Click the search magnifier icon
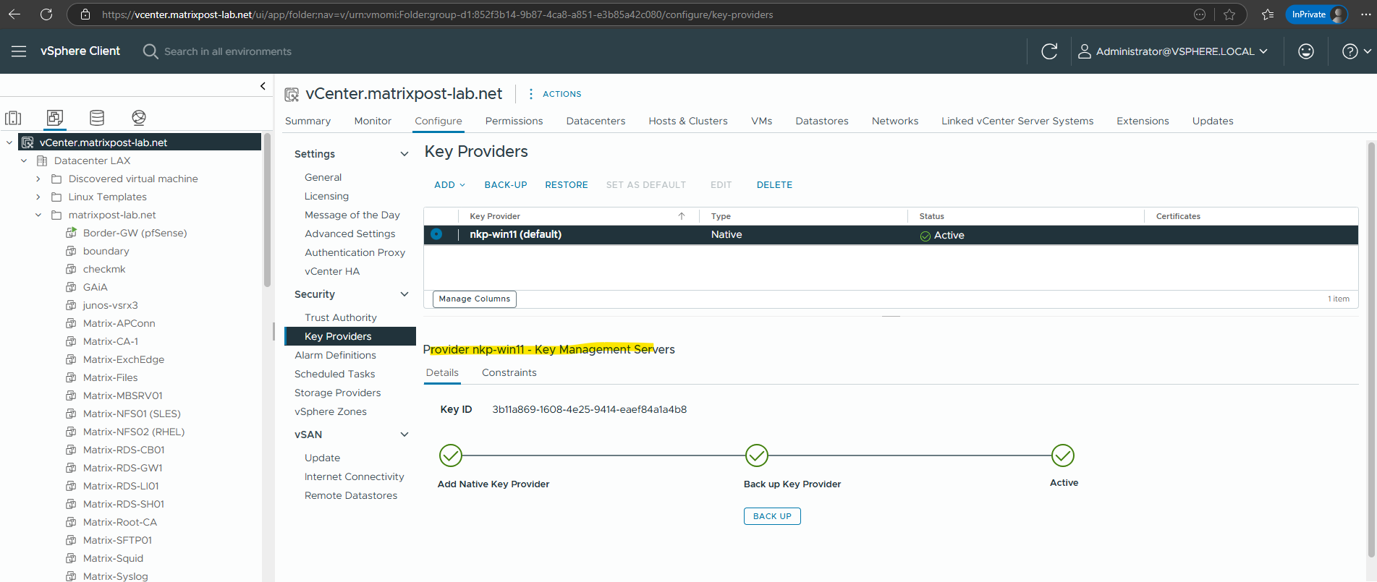The height and width of the screenshot is (582, 1377). coord(150,51)
